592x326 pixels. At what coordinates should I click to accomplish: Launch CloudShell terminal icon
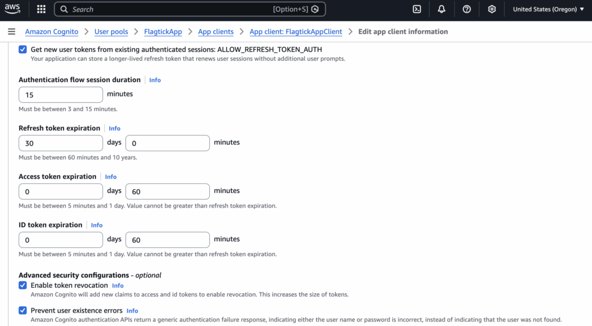click(x=416, y=9)
